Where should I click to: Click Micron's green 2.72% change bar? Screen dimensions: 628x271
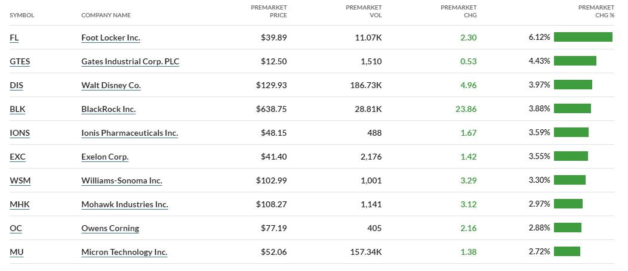tap(567, 251)
